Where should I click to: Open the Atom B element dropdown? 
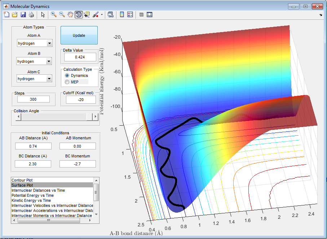(49, 61)
